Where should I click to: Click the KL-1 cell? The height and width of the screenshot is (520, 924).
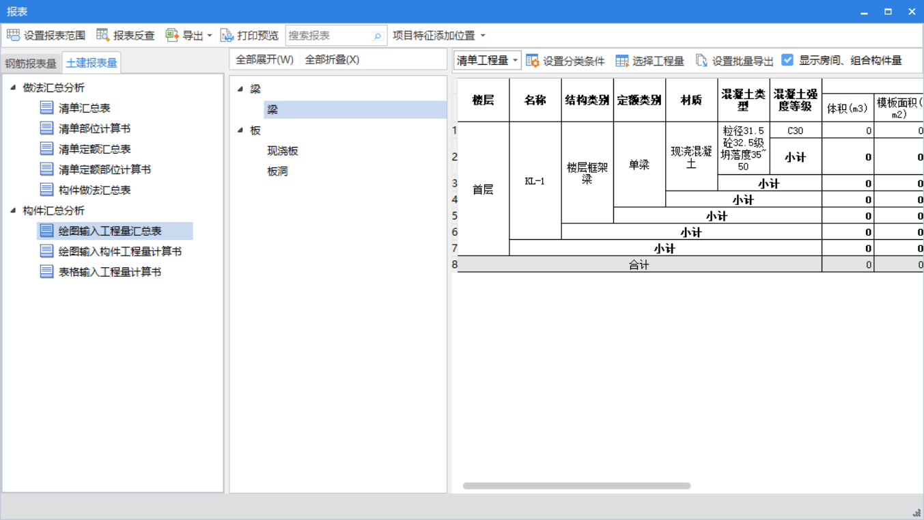(535, 181)
